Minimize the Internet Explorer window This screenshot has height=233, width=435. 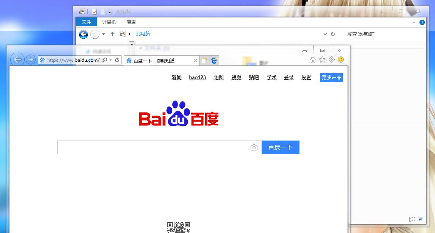pyautogui.click(x=304, y=50)
